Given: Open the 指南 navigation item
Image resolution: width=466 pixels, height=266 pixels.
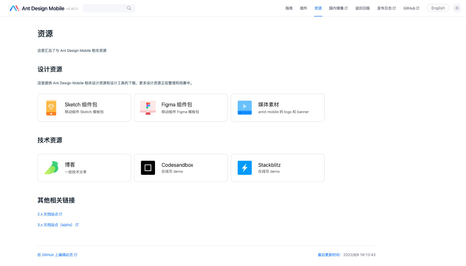Looking at the screenshot, I should pyautogui.click(x=289, y=8).
